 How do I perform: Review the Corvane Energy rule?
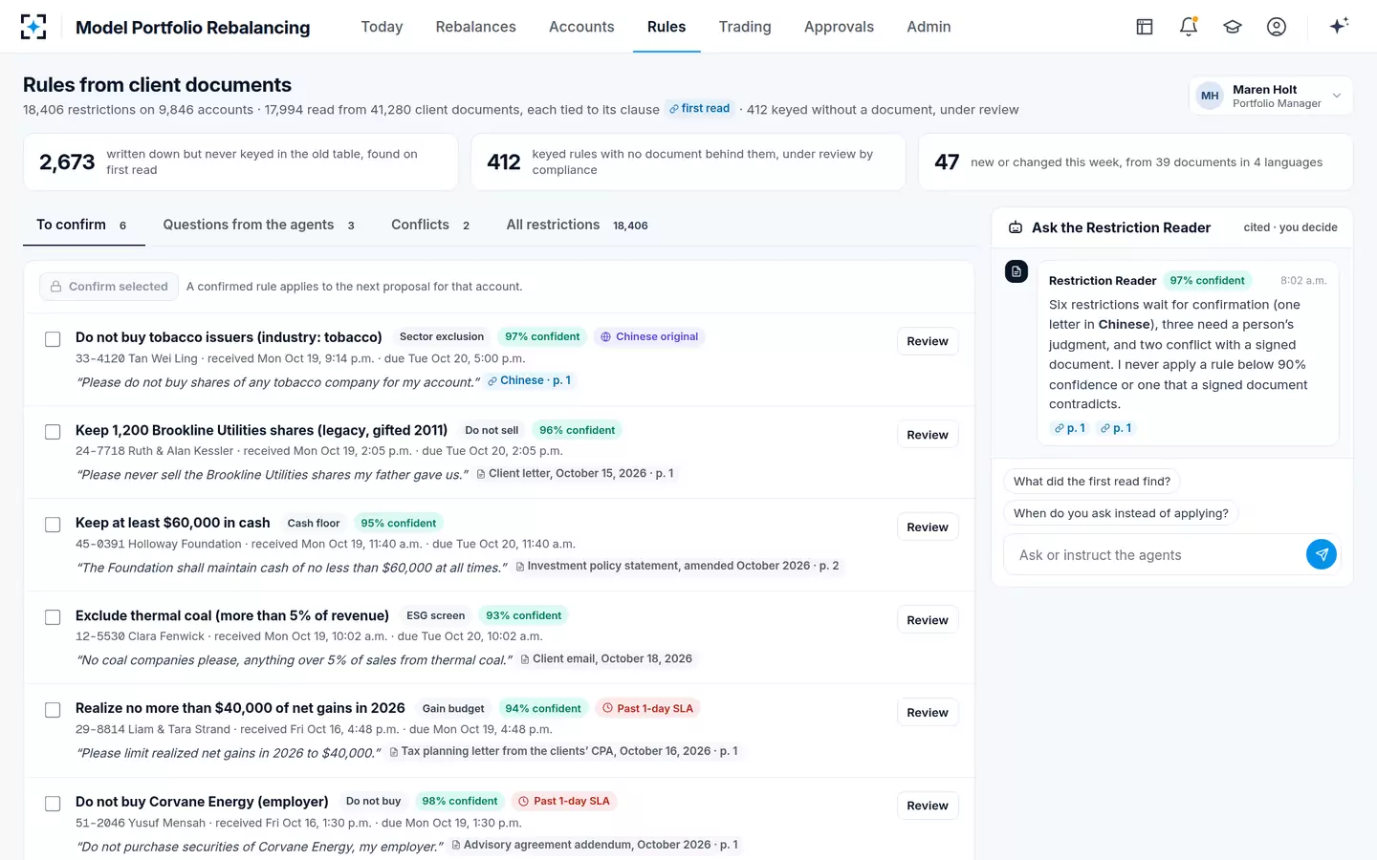(x=928, y=806)
